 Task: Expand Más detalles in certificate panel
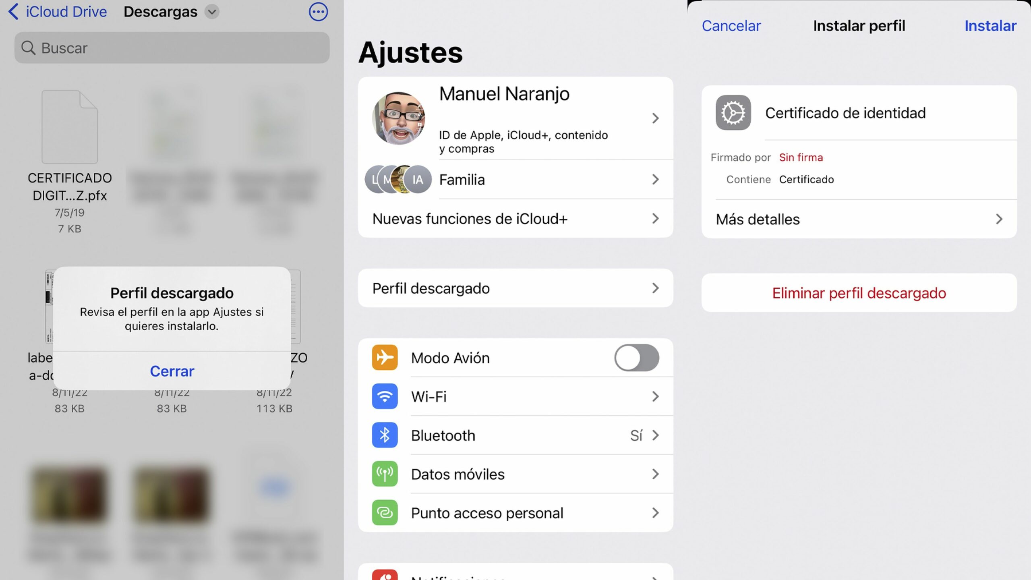tap(860, 219)
